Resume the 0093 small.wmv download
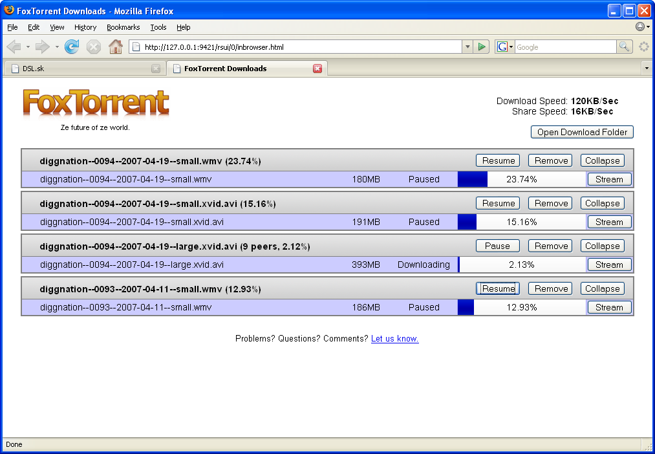The width and height of the screenshot is (655, 454). click(x=498, y=288)
